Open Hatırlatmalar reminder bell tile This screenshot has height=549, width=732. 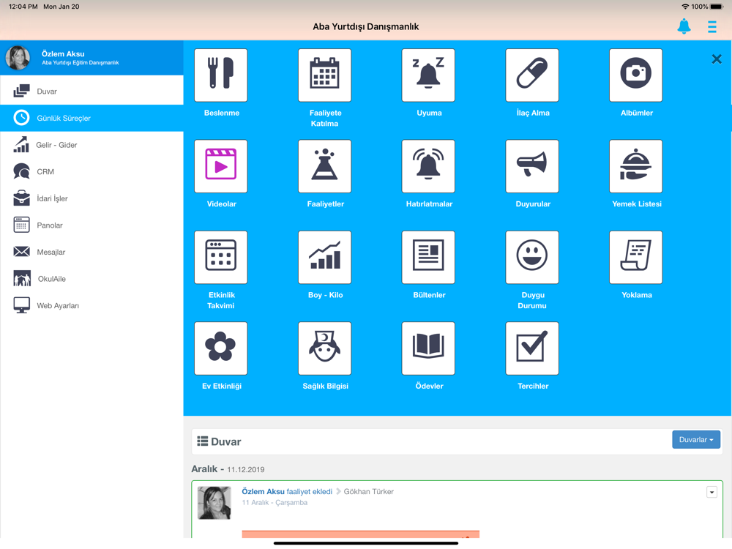coord(428,166)
